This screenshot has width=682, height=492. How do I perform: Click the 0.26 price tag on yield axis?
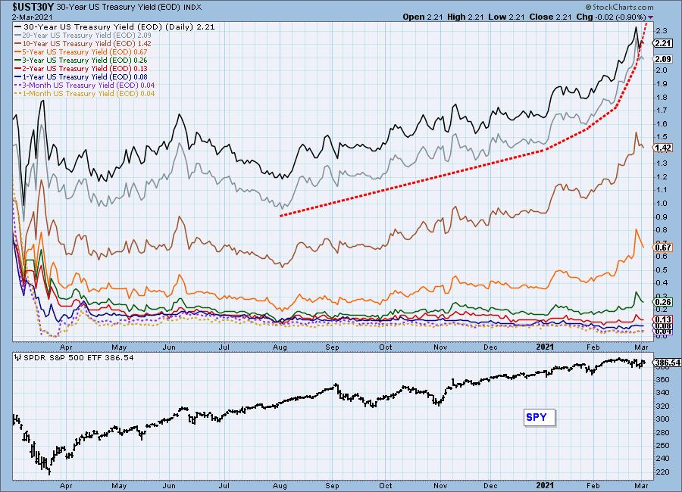[x=663, y=301]
